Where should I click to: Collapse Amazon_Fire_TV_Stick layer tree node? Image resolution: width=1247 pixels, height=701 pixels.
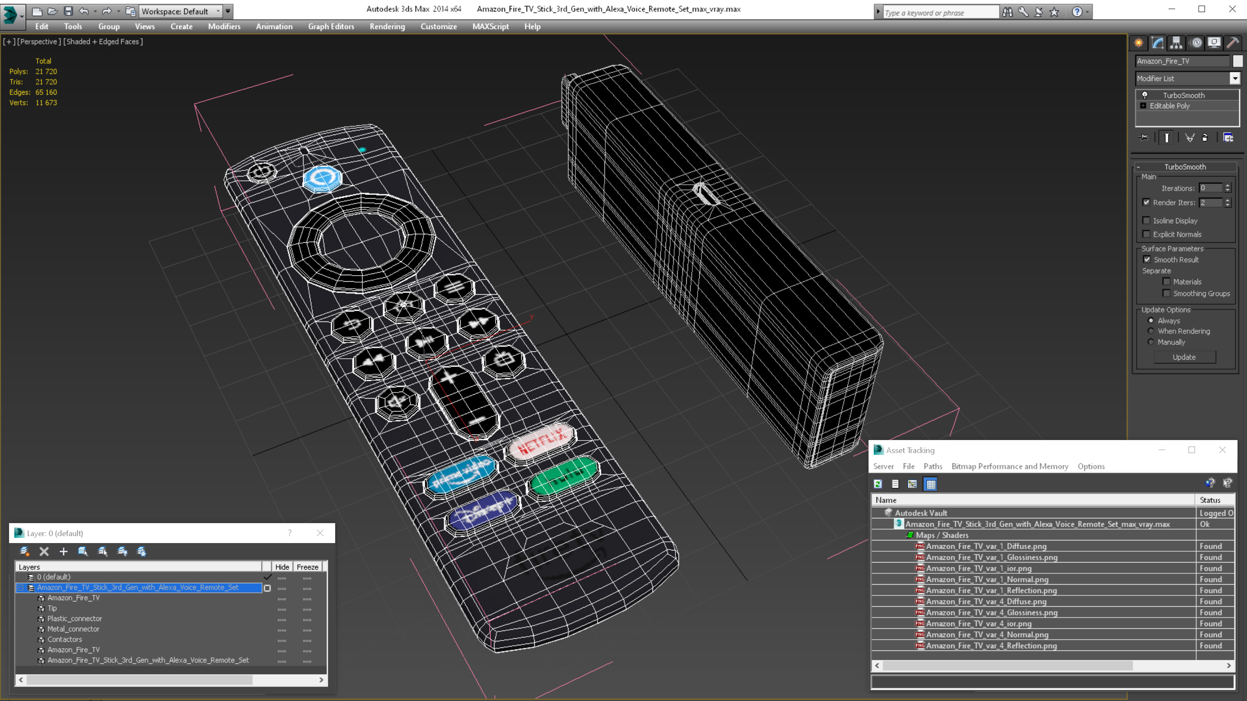[x=20, y=587]
